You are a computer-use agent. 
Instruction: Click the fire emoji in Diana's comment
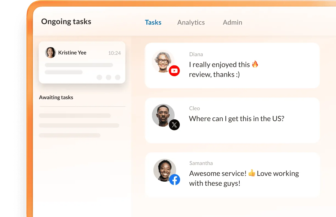coord(255,64)
